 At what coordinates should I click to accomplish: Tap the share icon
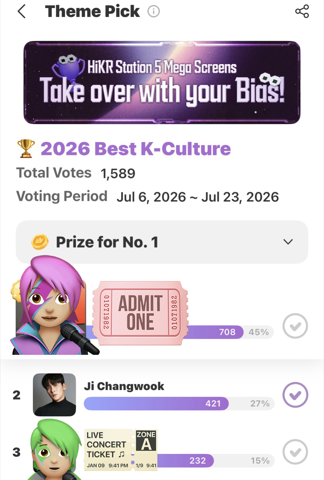point(302,11)
